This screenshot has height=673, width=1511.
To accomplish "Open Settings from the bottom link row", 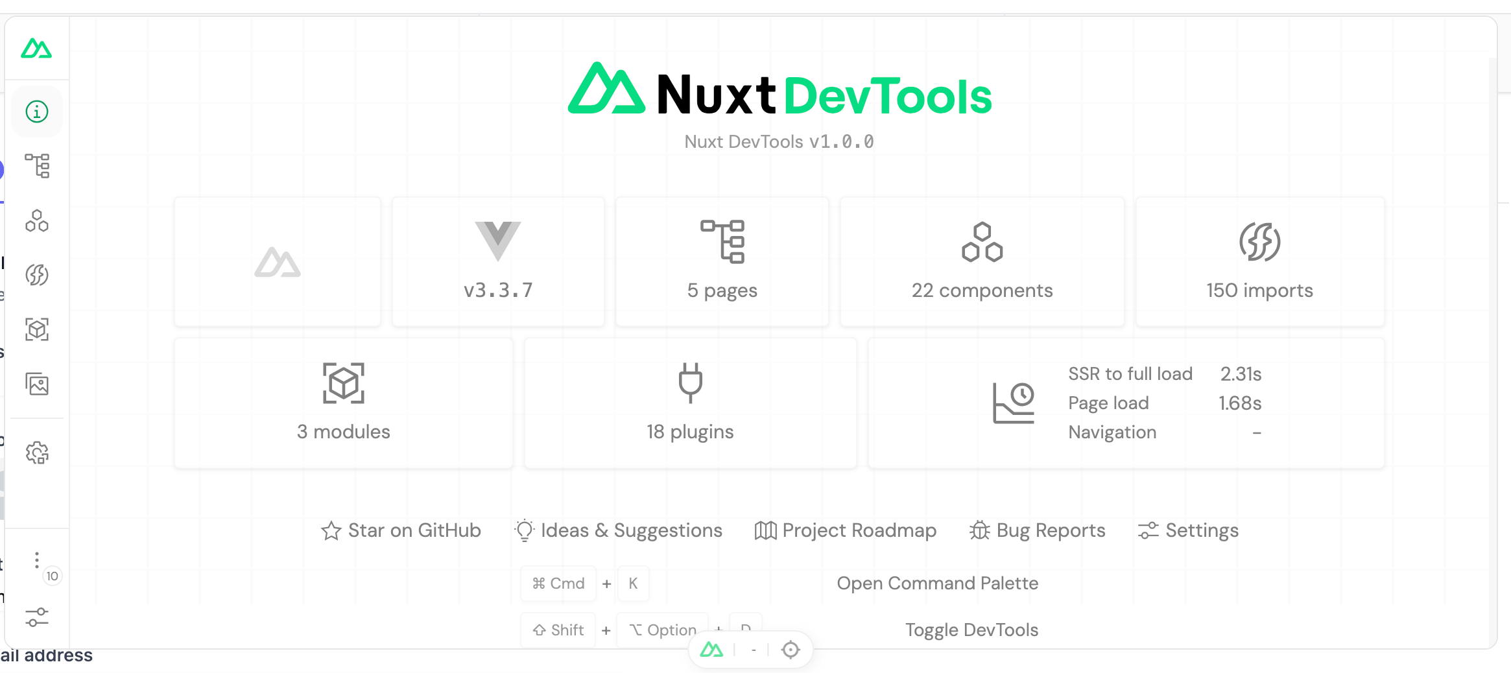I will [1188, 530].
